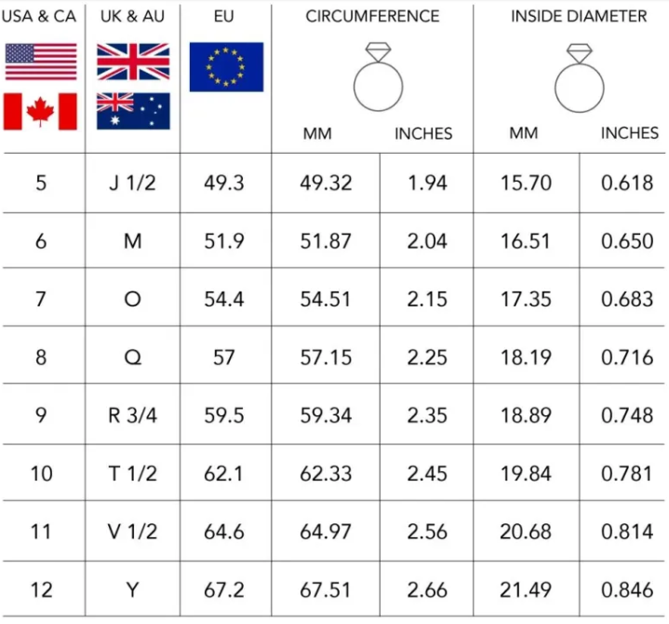Select the US size 8 cell
Viewport: 669px width, 624px height.
(41, 358)
